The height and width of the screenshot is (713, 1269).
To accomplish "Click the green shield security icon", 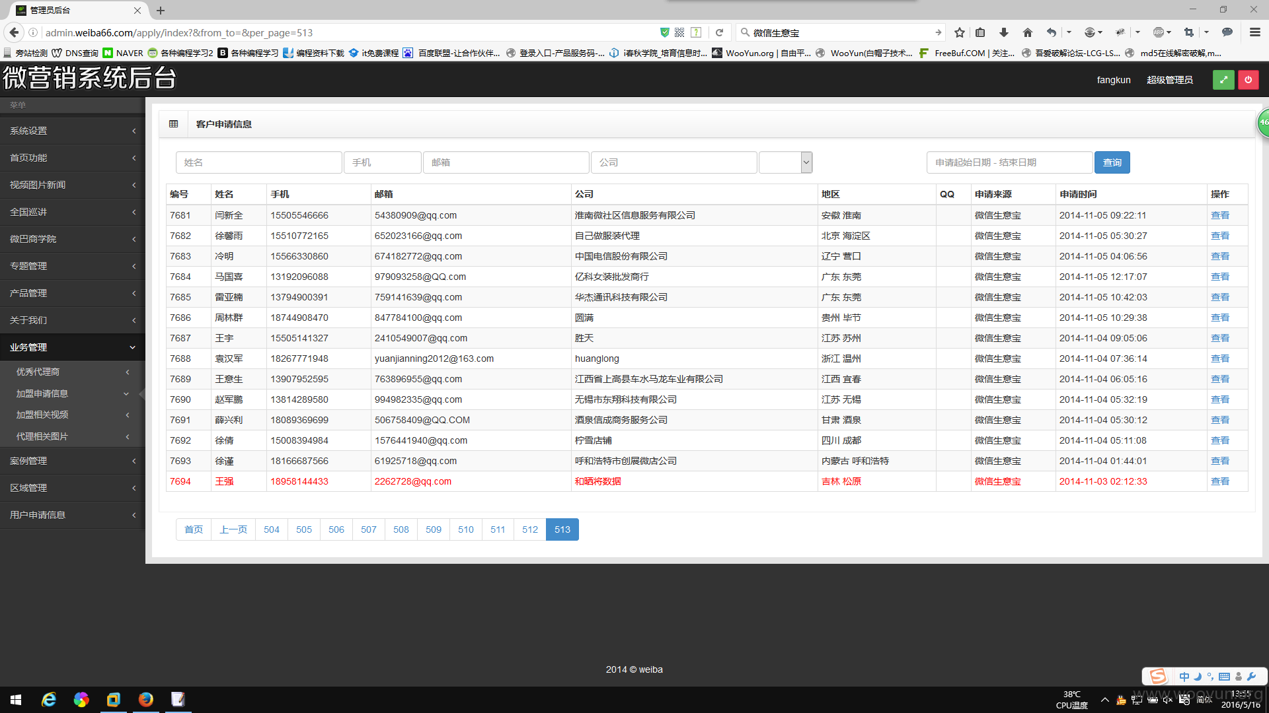I will click(x=665, y=32).
